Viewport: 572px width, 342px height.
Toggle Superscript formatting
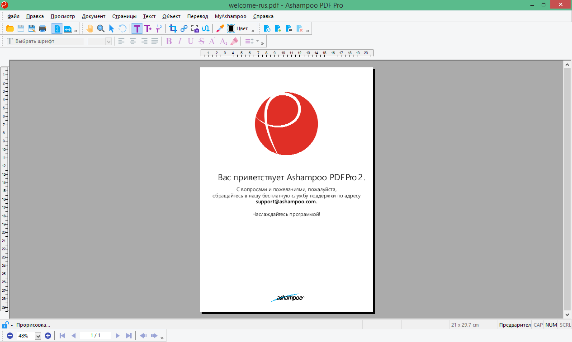click(213, 41)
